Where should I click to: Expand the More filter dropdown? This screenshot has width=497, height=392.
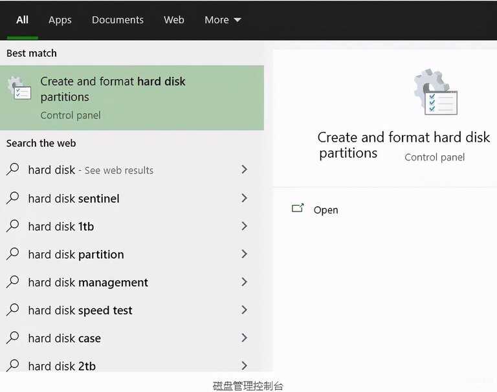click(223, 20)
